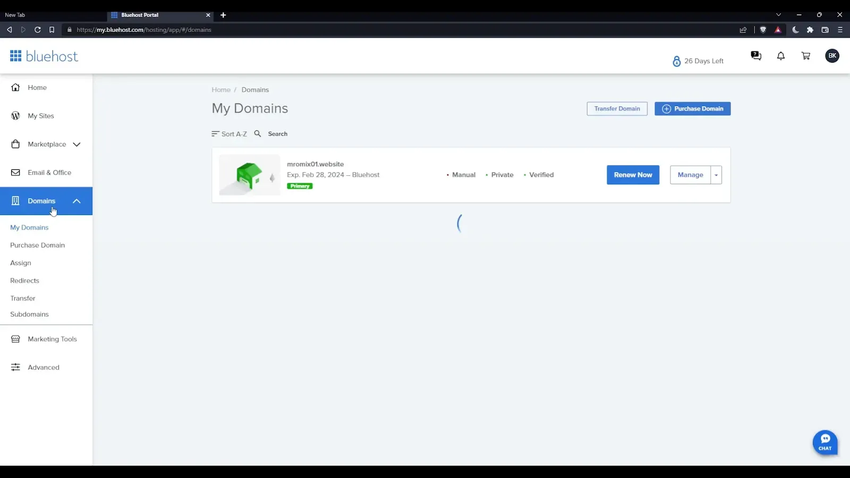Click the Email & Office sidebar label
Screen dimensions: 850x478
[49, 173]
